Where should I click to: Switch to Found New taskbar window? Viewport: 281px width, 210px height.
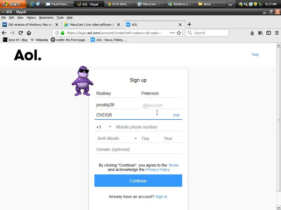click(58, 4)
